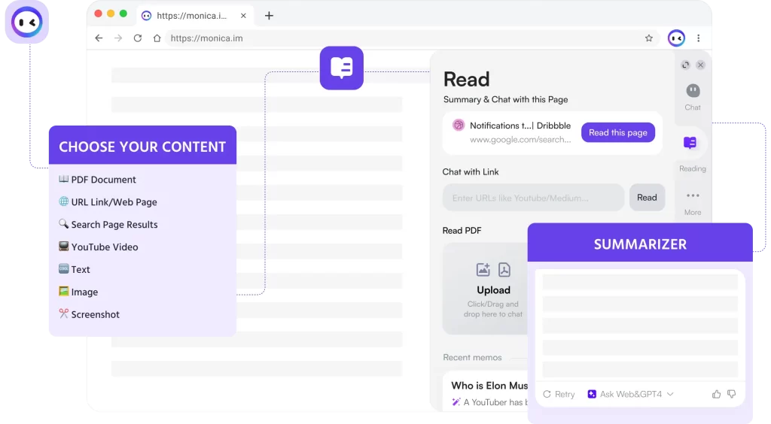
Task: Click the Upload PDF drop area
Action: [x=493, y=289]
